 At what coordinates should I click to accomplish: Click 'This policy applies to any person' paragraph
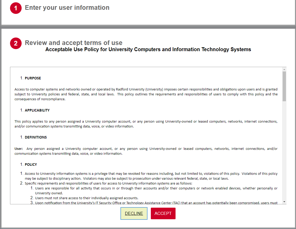point(146,124)
